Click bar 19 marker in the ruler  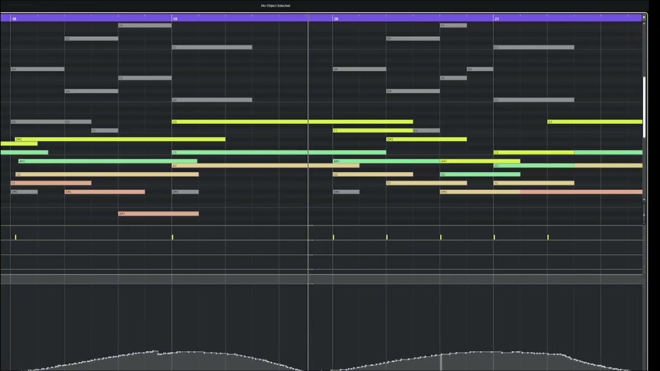point(175,19)
